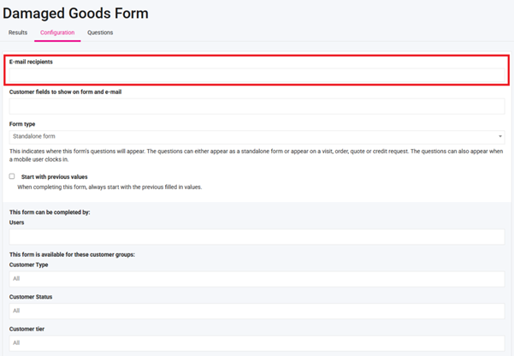Click the Start with previous values label
Screen dimensions: 514x356
pyautogui.click(x=54, y=176)
